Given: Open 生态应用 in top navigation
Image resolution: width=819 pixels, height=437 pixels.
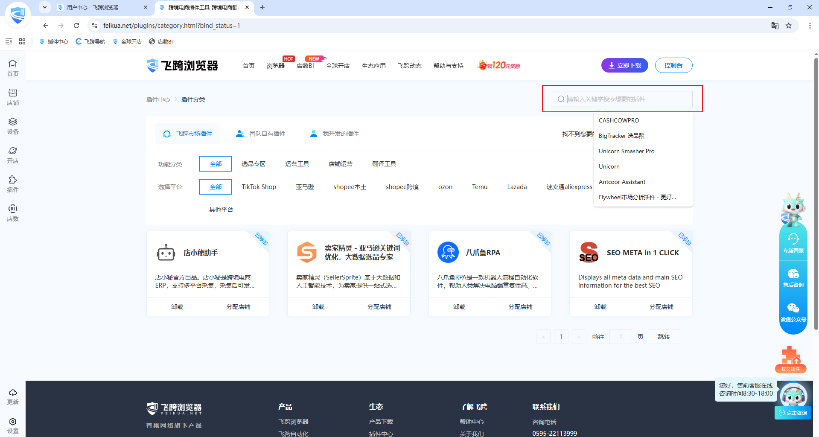Looking at the screenshot, I should 374,66.
